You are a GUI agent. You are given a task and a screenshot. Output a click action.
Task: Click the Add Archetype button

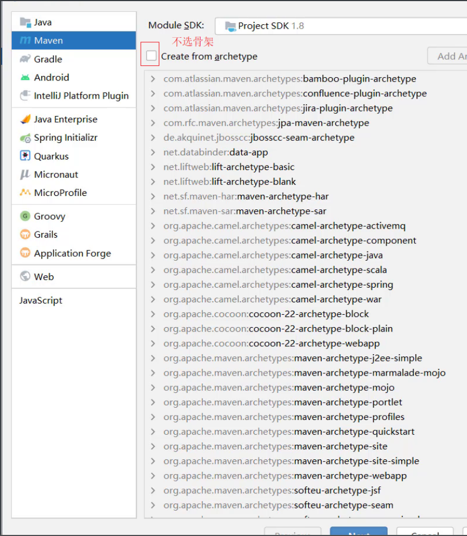(x=447, y=56)
